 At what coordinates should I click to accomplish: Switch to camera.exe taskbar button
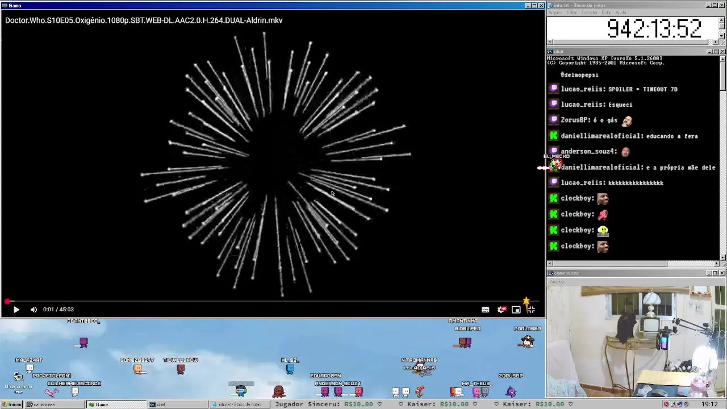pyautogui.click(x=55, y=404)
